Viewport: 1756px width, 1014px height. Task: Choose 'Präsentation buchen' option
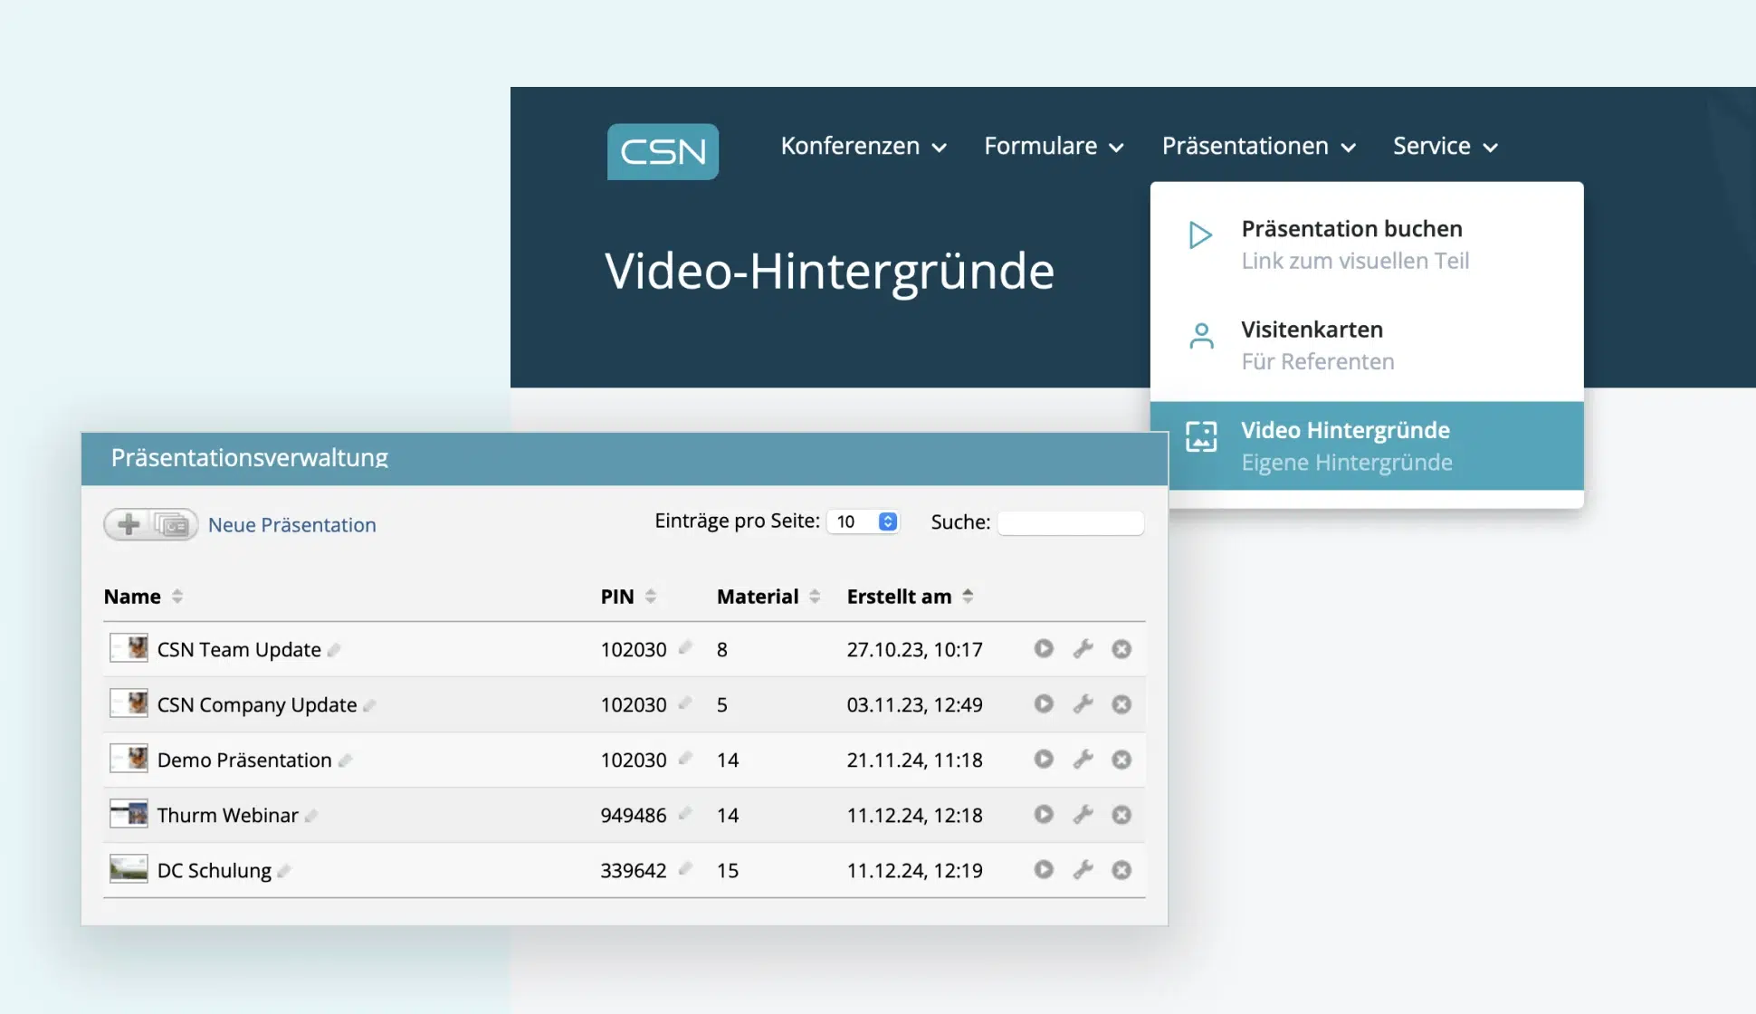click(x=1351, y=228)
